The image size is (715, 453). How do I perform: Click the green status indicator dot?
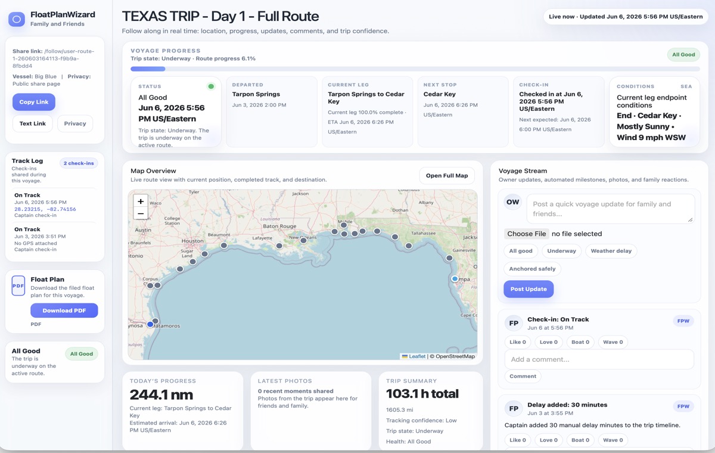211,86
